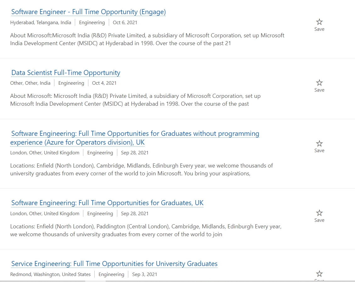Image resolution: width=355 pixels, height=282 pixels.
Task: Click the Save label under the Engage listing's star
Action: coord(319,29)
